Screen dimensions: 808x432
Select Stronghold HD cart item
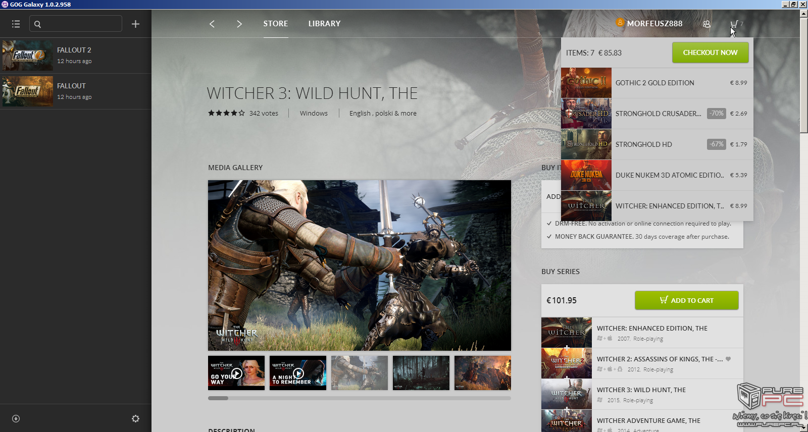[657, 144]
